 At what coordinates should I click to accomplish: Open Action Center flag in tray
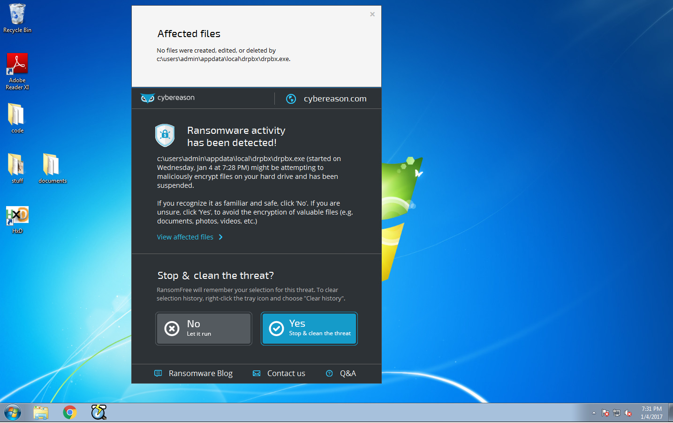coord(605,413)
